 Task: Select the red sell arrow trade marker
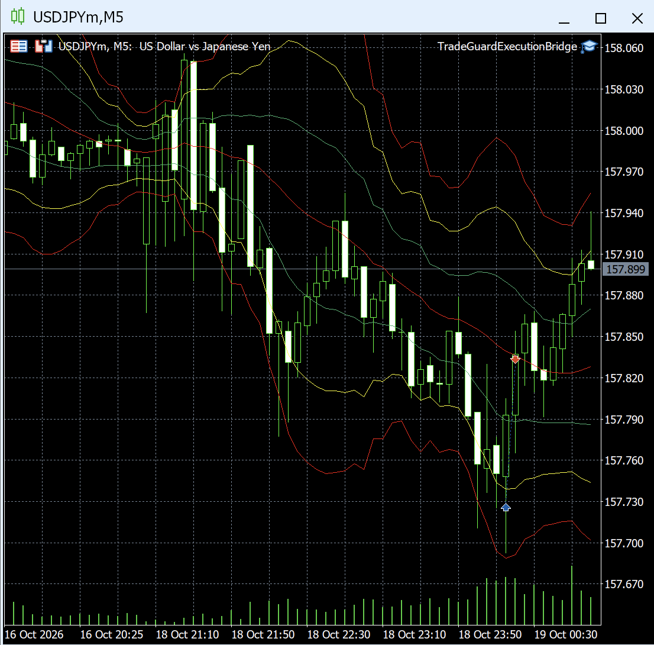click(515, 359)
